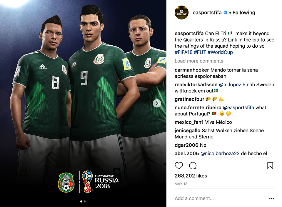Open the realviktorkarlsson commenter profile
282x207 pixels.
pos(196,85)
